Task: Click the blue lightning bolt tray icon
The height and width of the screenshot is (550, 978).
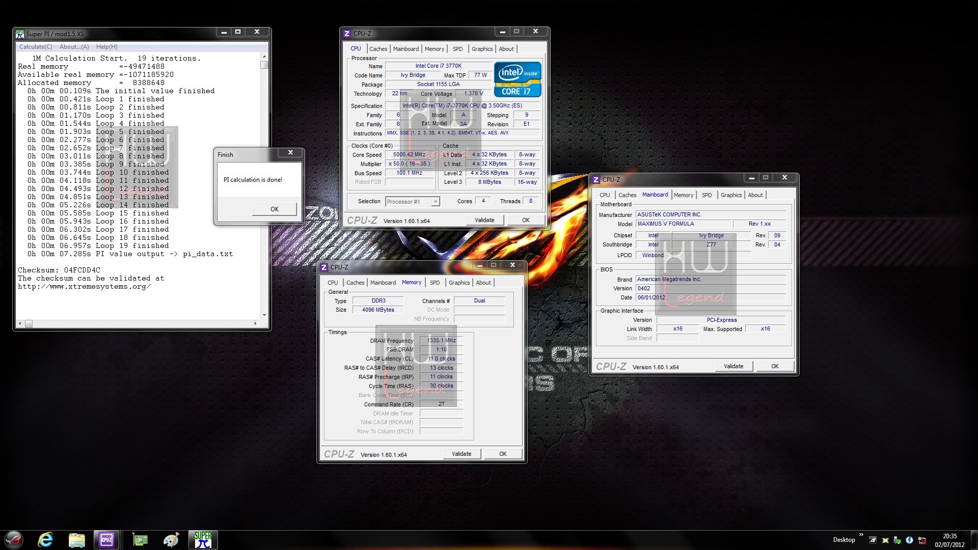Action: 910,540
